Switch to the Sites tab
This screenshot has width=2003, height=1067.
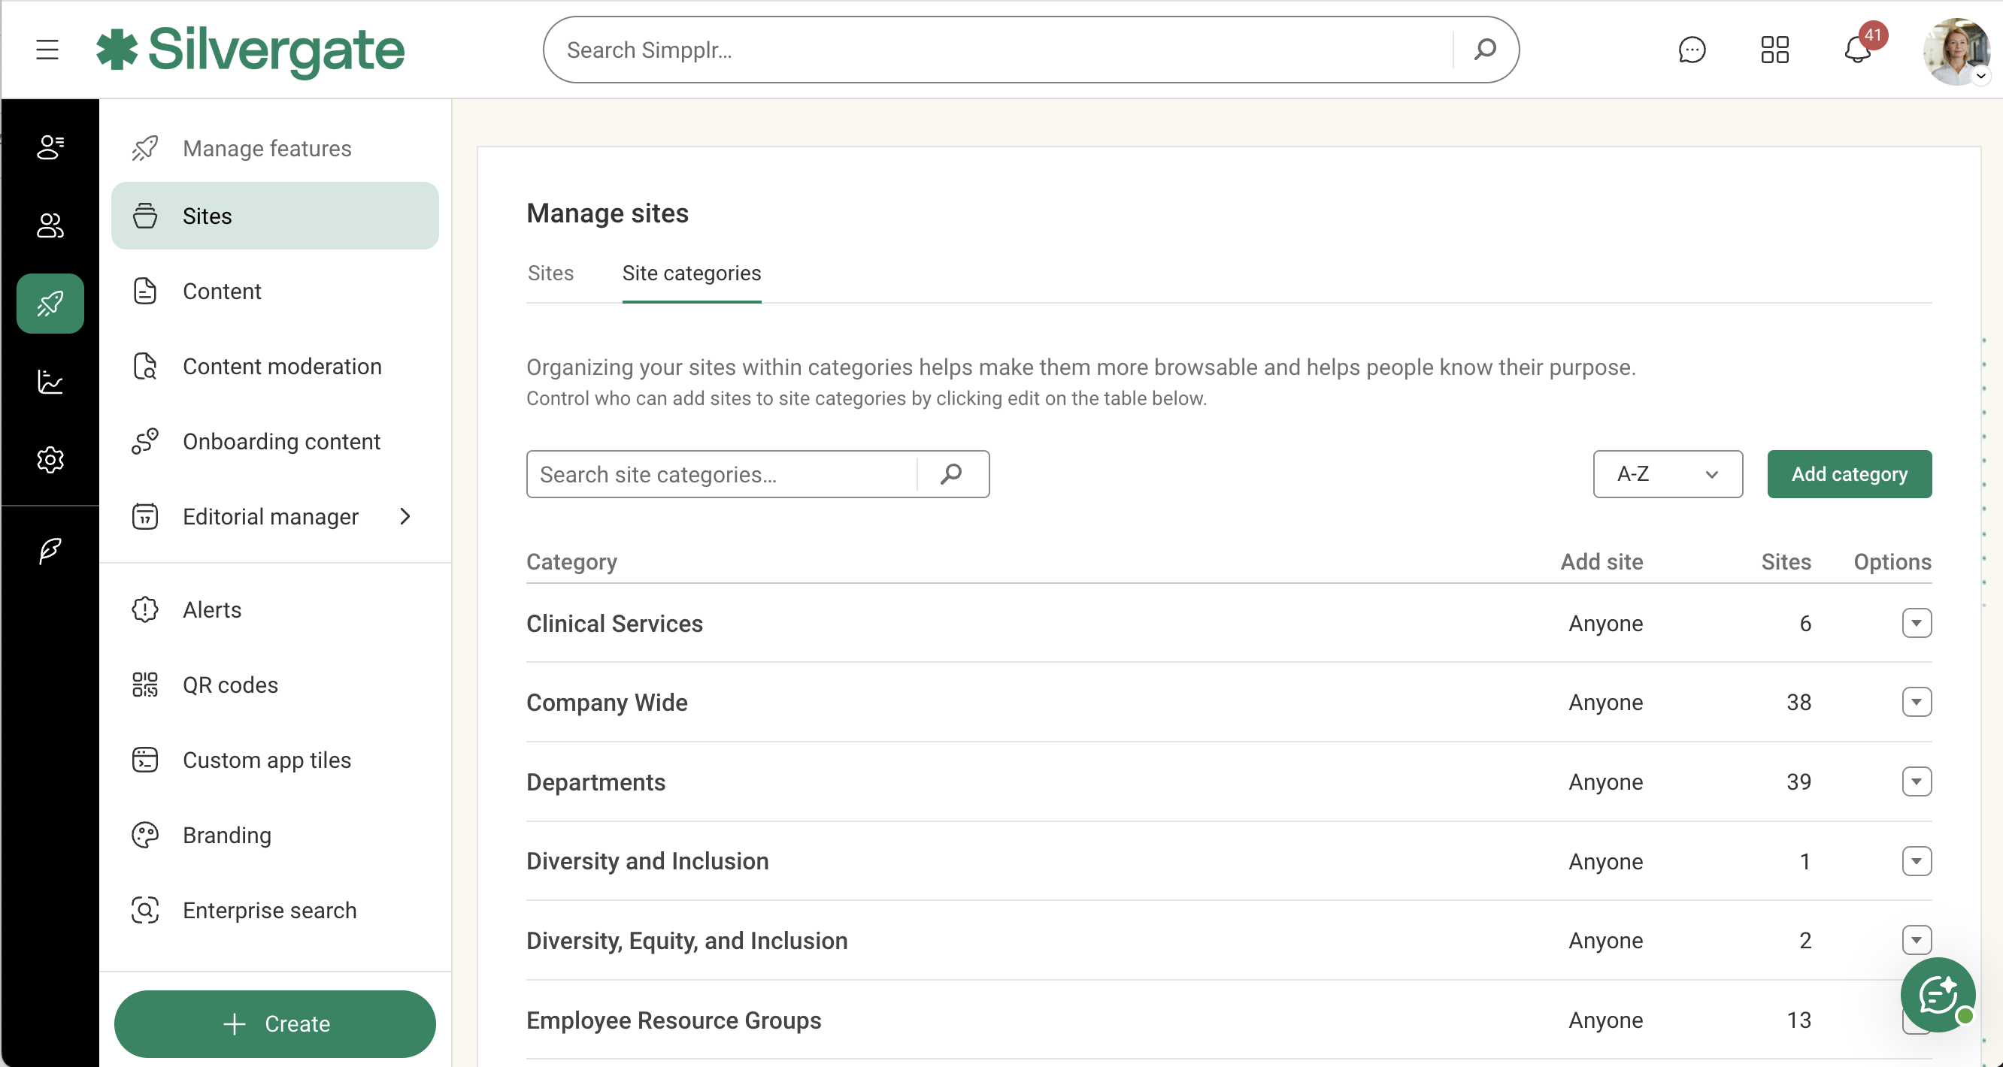[550, 274]
